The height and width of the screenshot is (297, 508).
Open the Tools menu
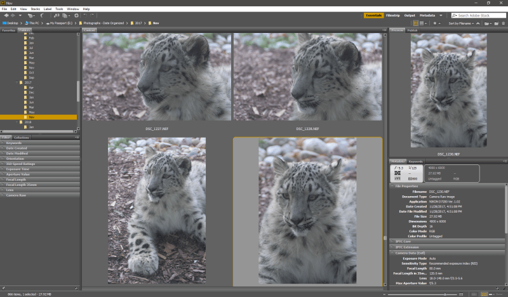tap(59, 9)
